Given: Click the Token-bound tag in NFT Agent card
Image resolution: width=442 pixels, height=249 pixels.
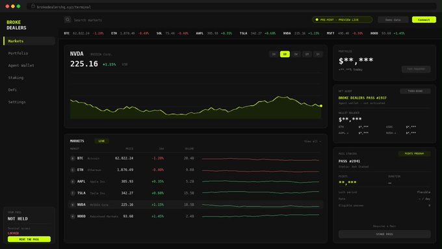Looking at the screenshot, I should [x=415, y=91].
